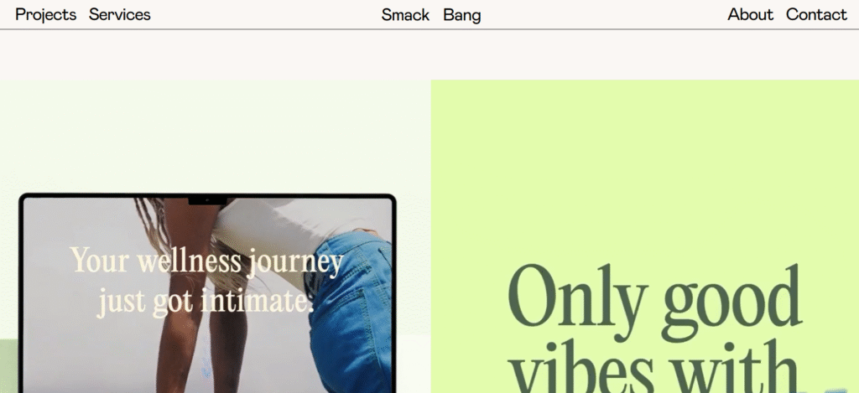The image size is (859, 393).
Task: Click the dark green block beside the laptop
Action: point(8,365)
